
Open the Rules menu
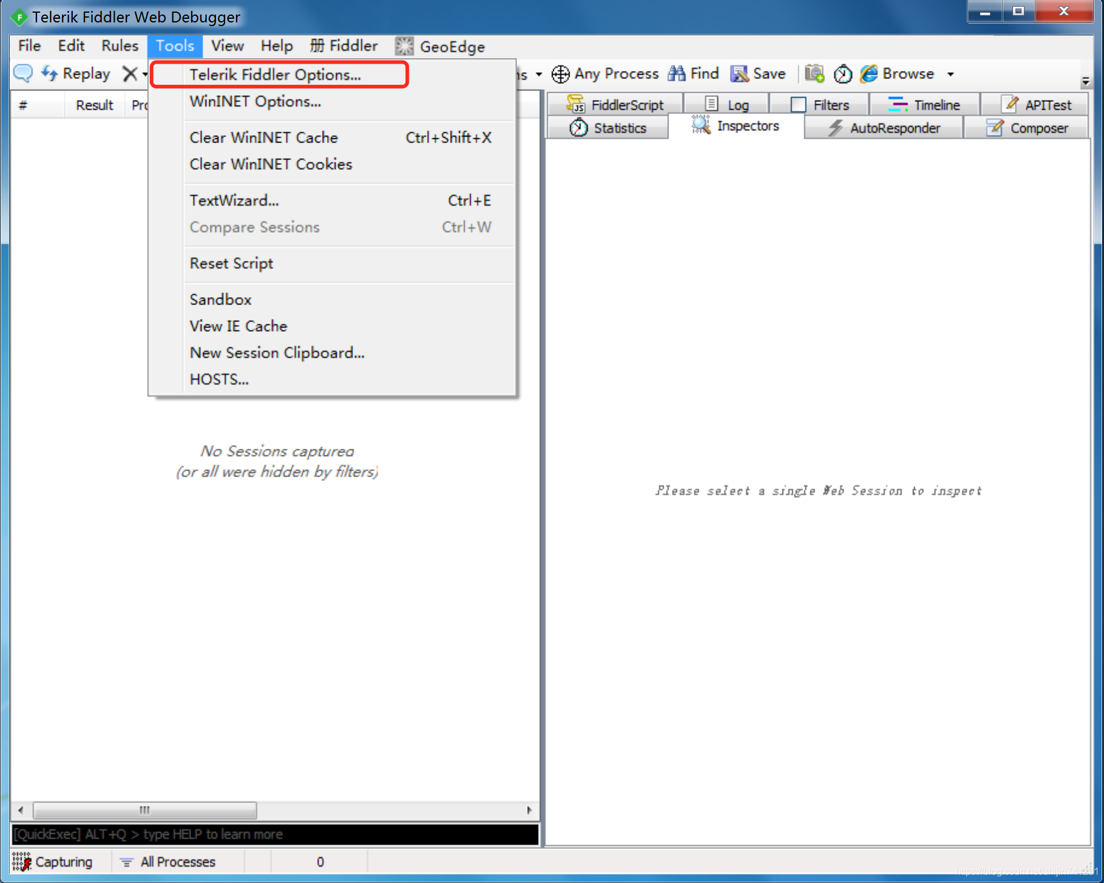[x=119, y=46]
